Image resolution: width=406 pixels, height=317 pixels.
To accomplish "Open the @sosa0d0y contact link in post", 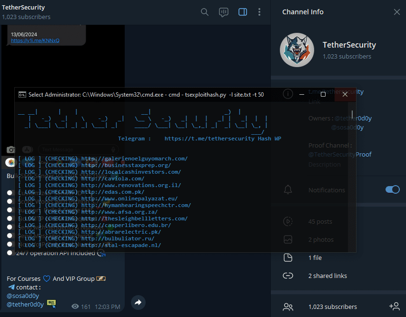I will [x=23, y=296].
